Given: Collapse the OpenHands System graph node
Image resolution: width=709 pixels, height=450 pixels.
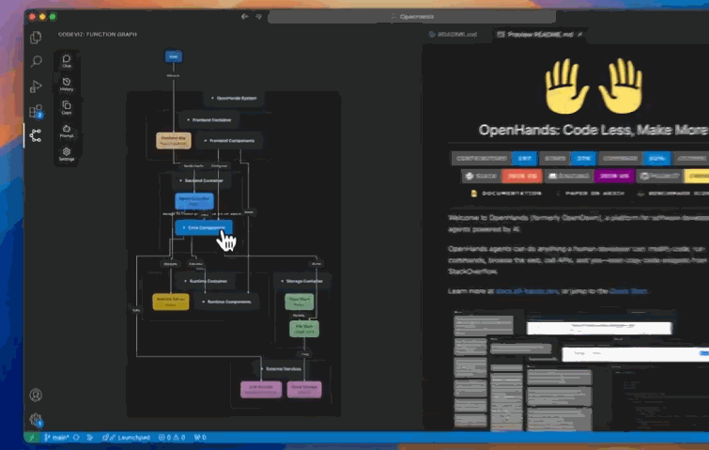Looking at the screenshot, I should coord(211,99).
